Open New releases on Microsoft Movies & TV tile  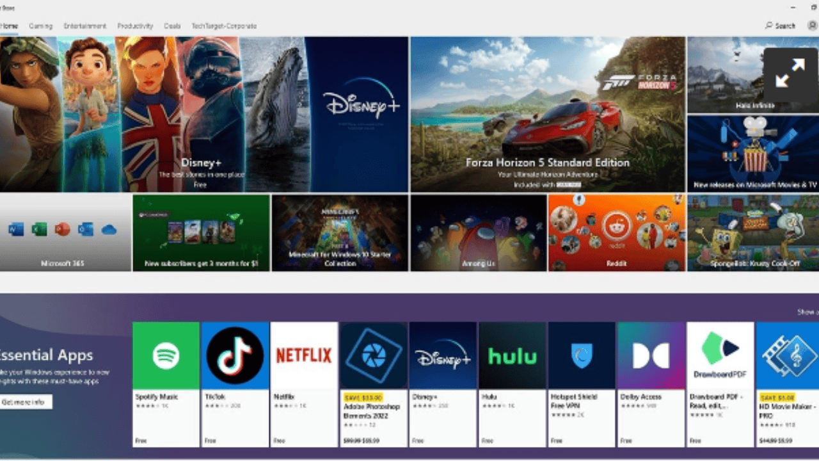753,153
